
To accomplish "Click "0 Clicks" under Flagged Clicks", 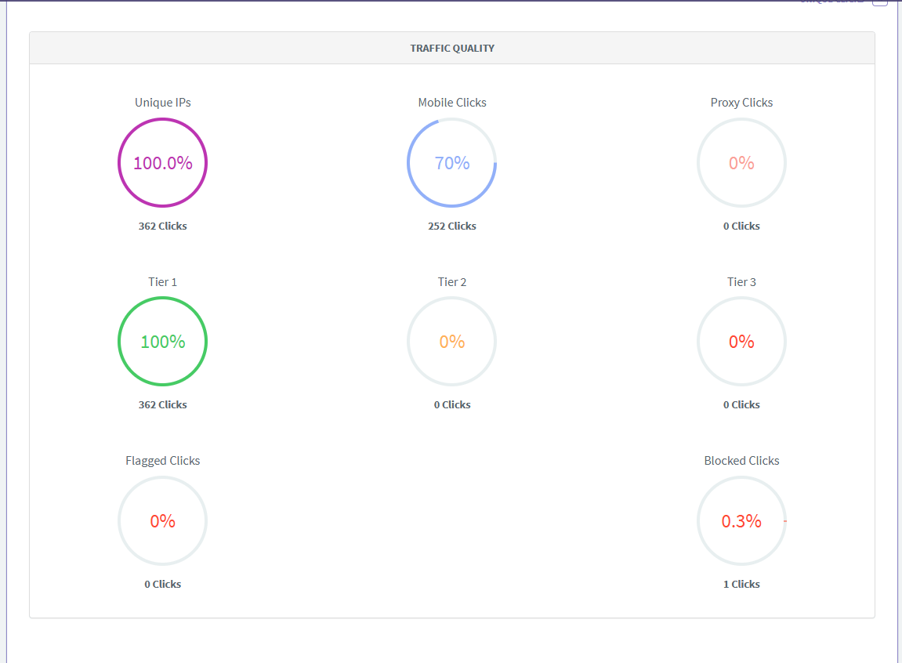I will (x=163, y=584).
